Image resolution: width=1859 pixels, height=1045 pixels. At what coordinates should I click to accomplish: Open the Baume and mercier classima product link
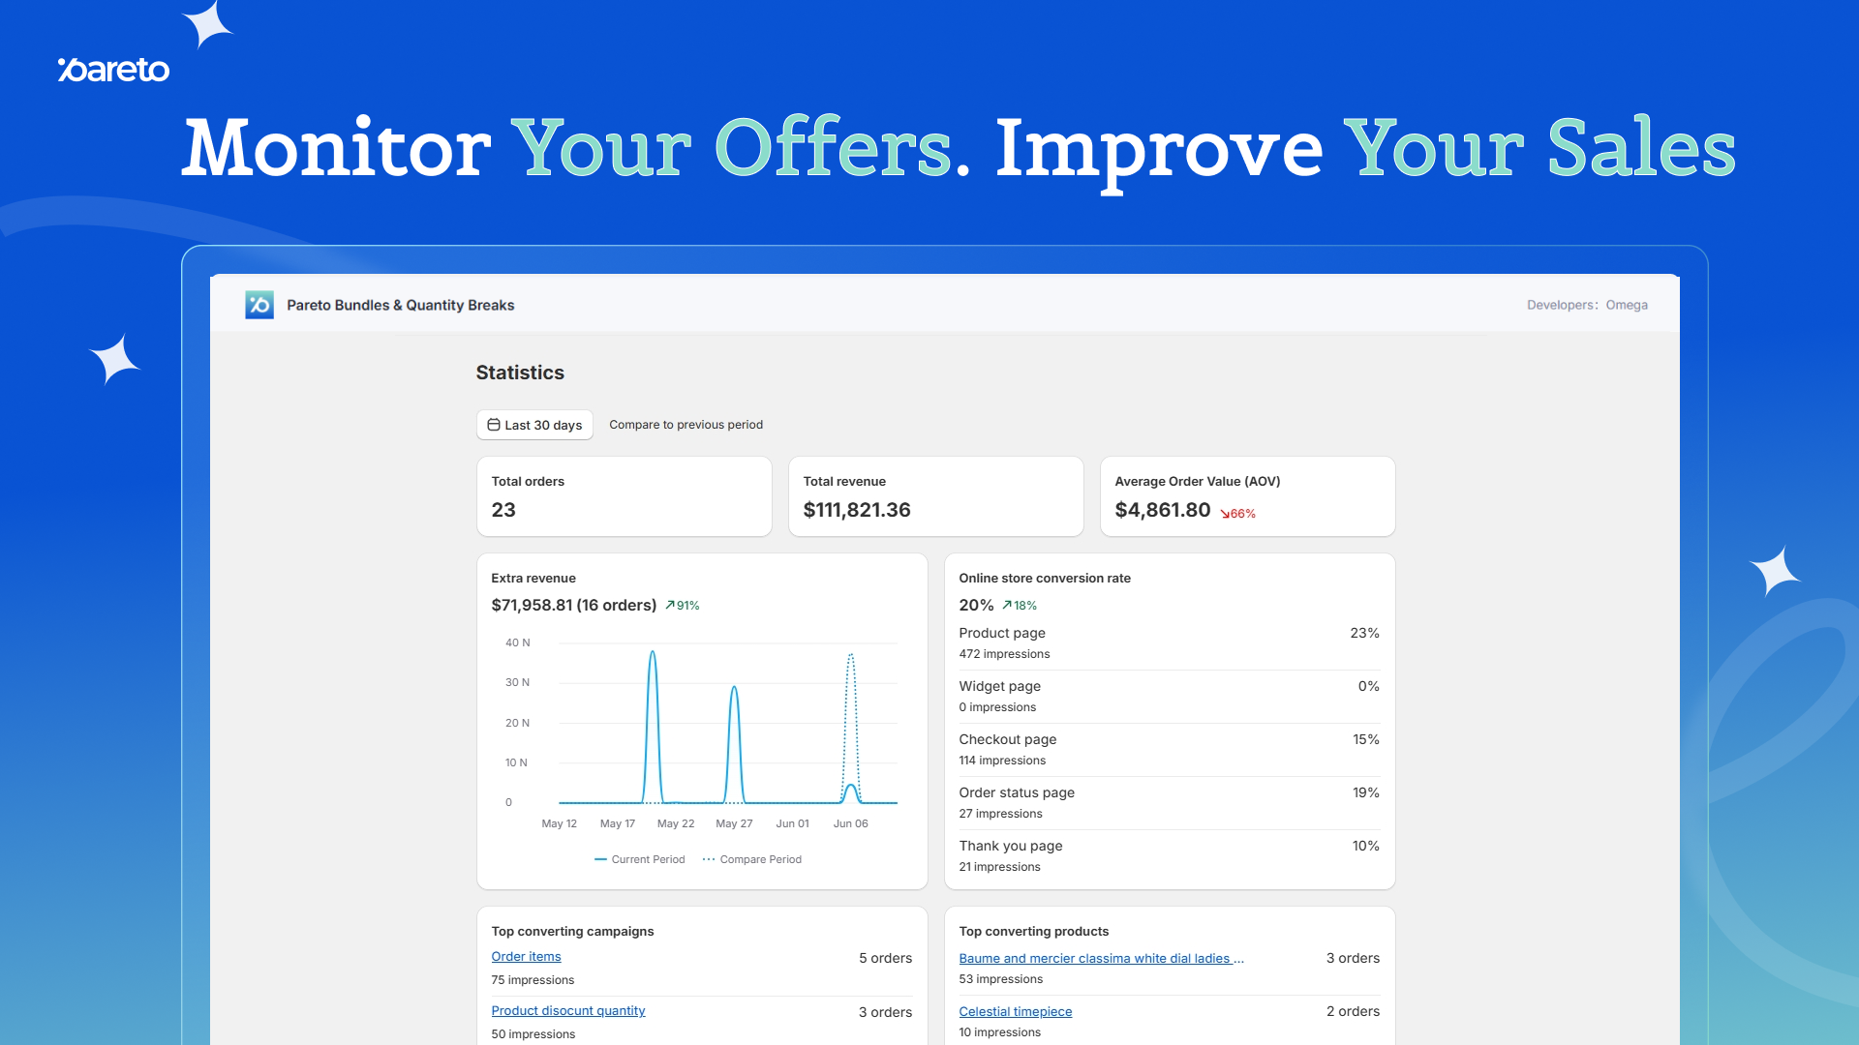coord(1101,958)
